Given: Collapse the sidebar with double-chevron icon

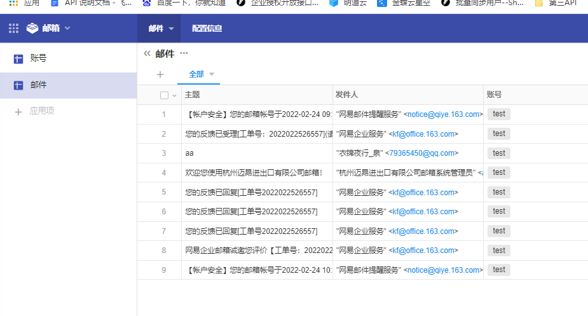Looking at the screenshot, I should click(x=147, y=54).
